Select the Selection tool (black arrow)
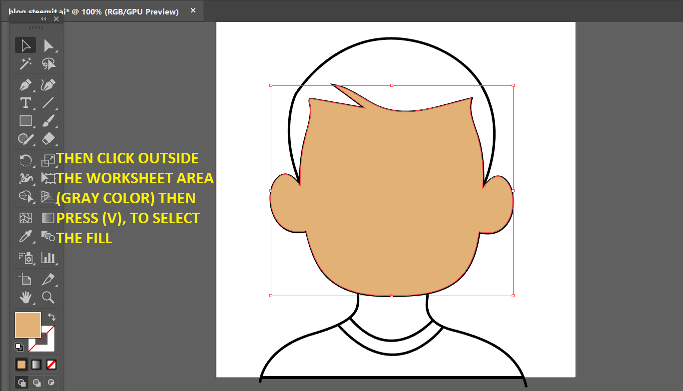Viewport: 683px width, 391px height. tap(25, 45)
